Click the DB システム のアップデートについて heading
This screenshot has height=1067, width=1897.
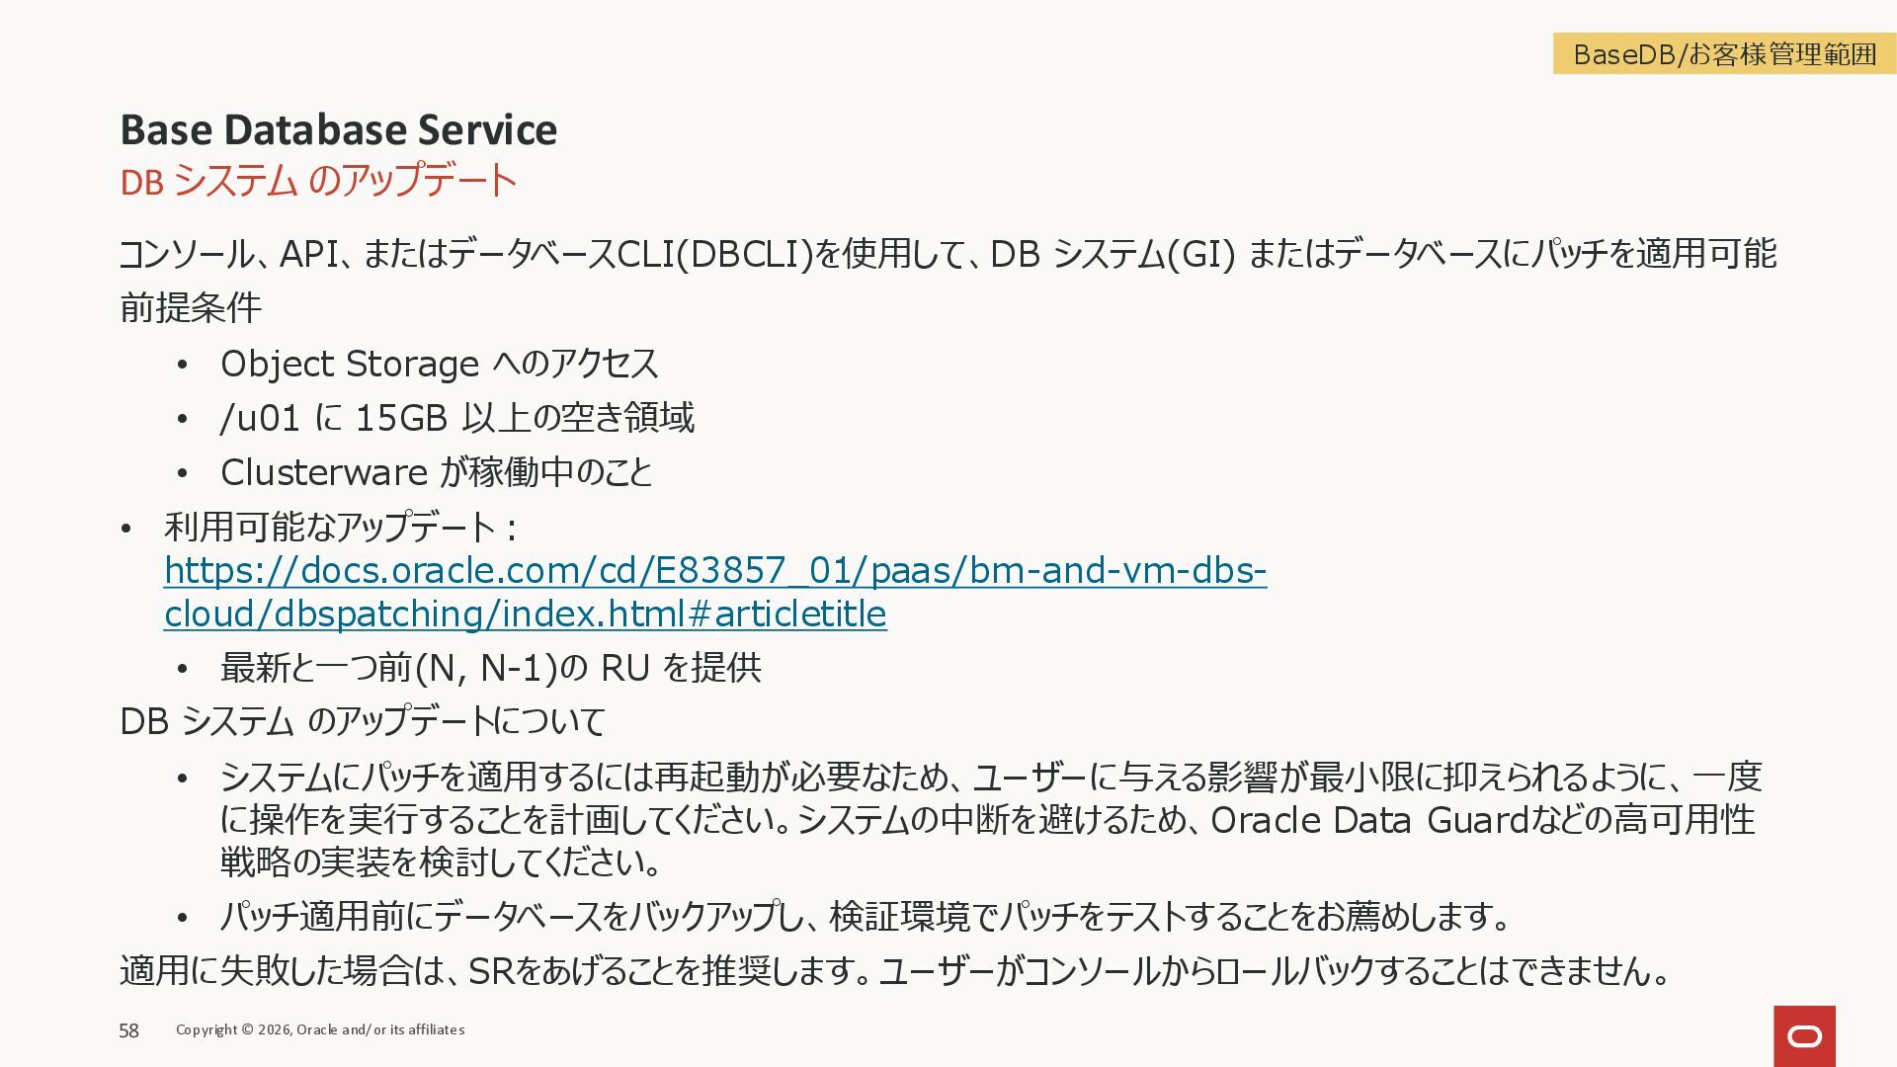click(x=362, y=721)
